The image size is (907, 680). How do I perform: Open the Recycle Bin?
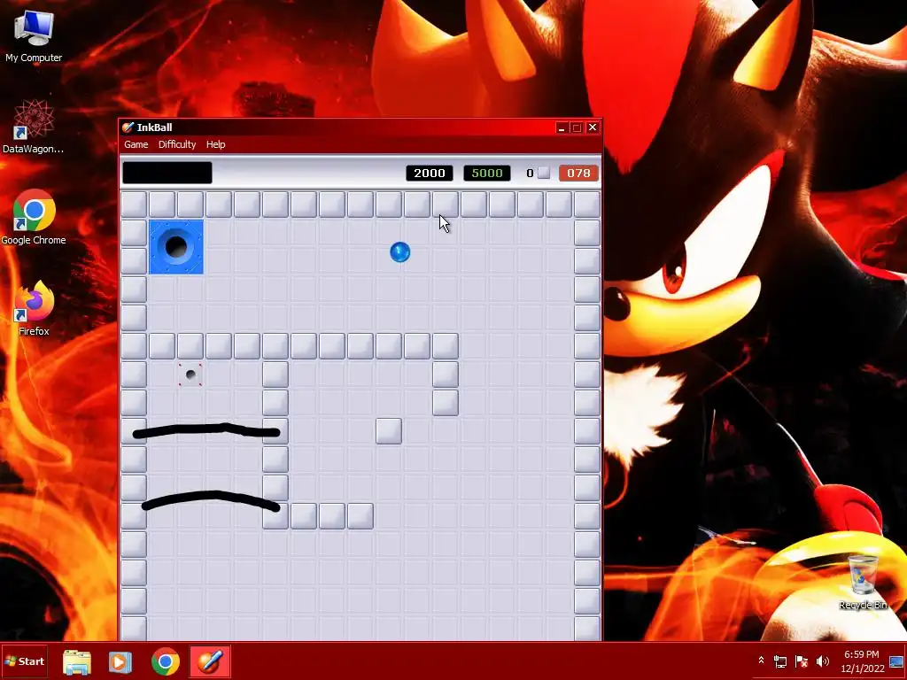(863, 582)
